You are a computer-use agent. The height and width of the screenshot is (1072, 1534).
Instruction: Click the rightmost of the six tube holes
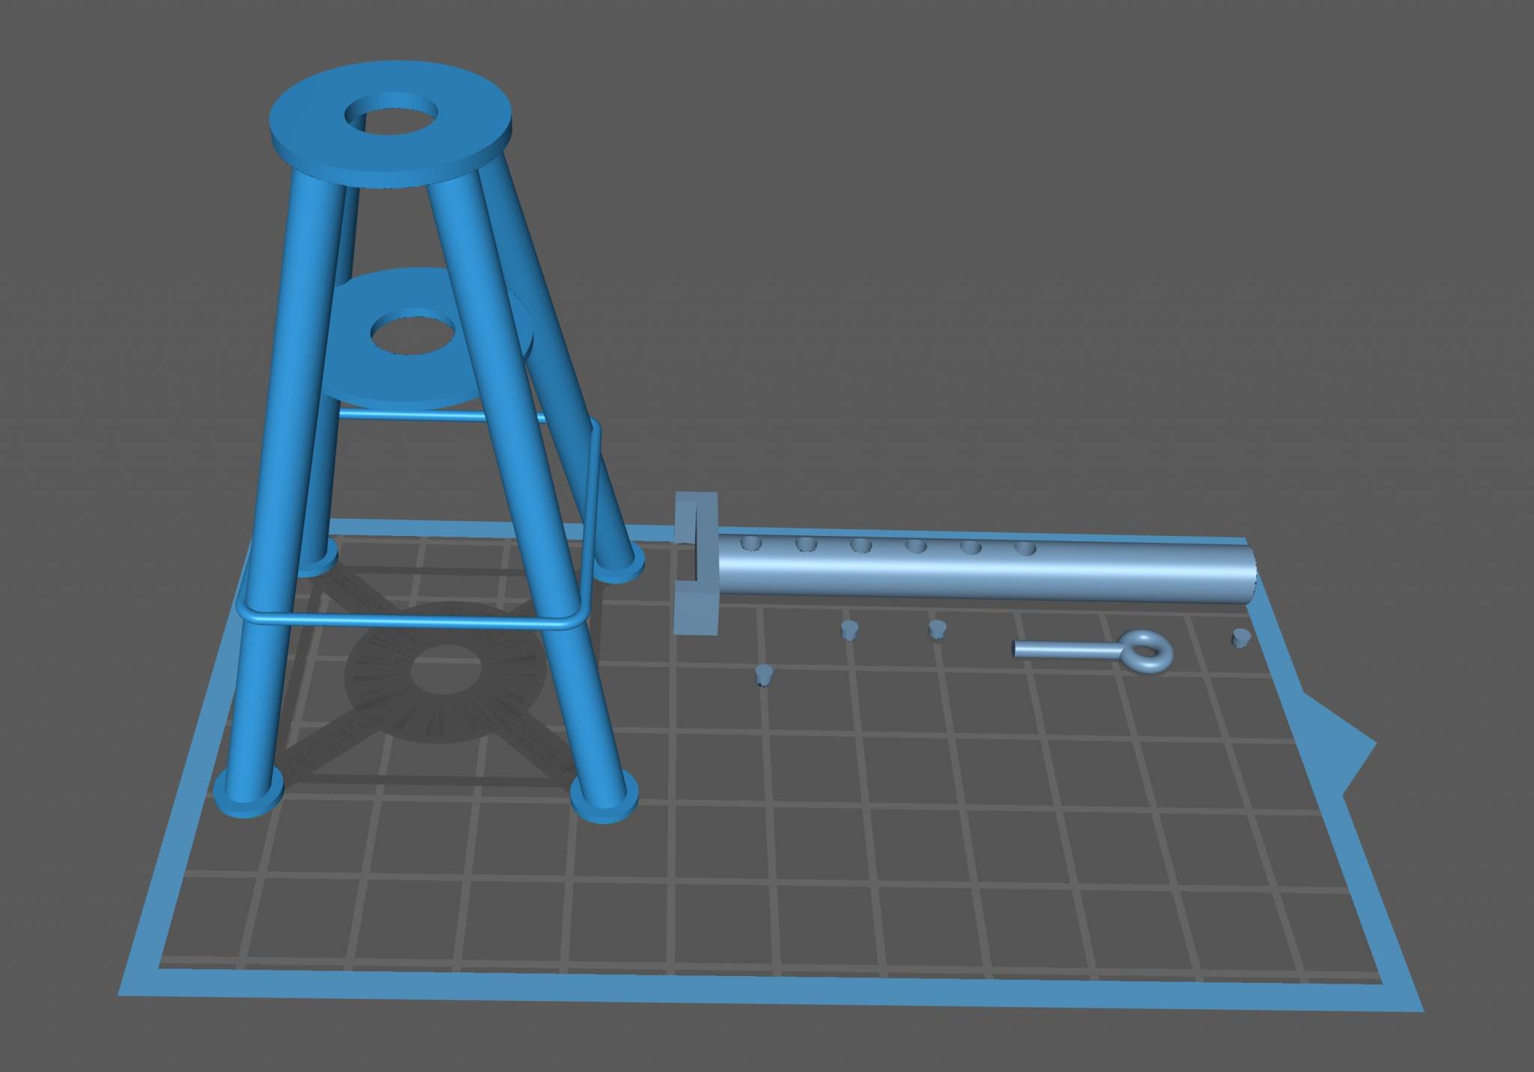[1025, 549]
